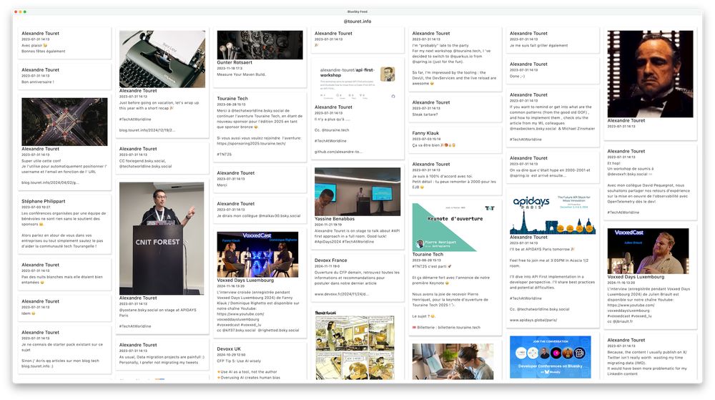The image size is (715, 400).
Task: Click the 'Bon anniversaire !' post text
Action: [x=38, y=82]
